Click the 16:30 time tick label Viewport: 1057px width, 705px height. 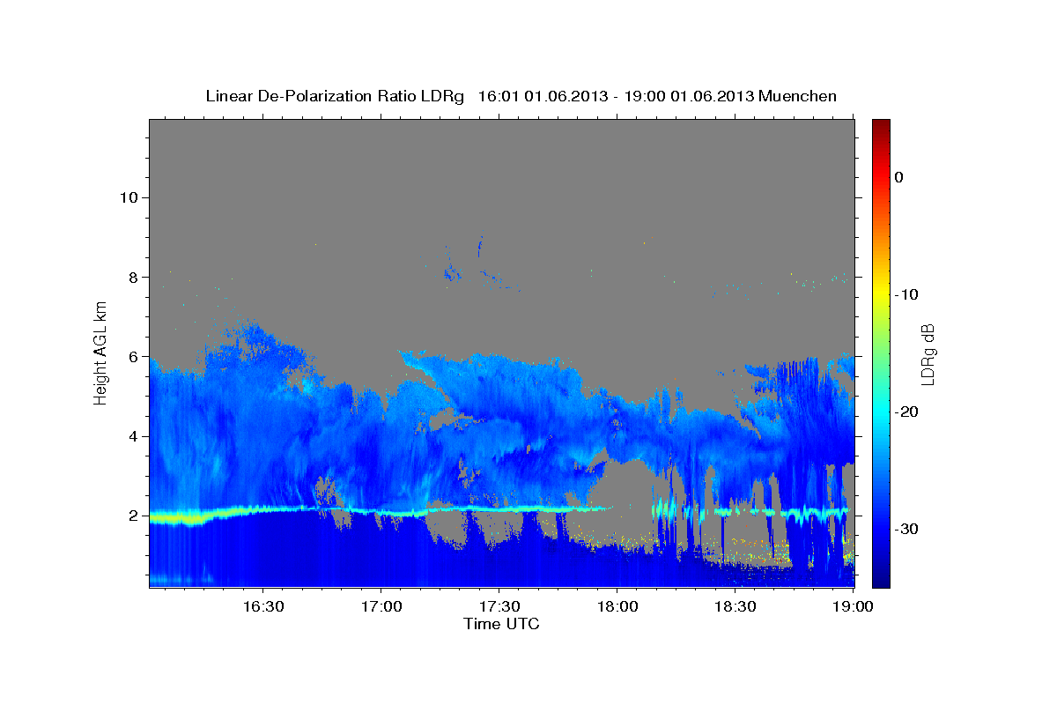click(x=262, y=607)
